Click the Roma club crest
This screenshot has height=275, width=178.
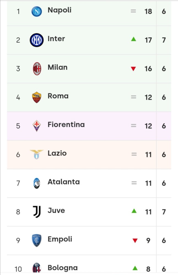pos(37,97)
